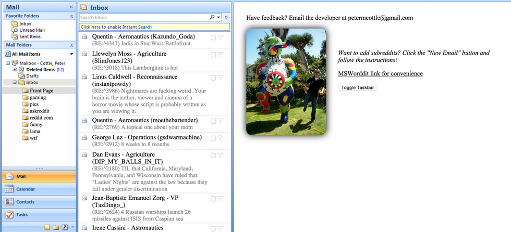The height and width of the screenshot is (232, 511).
Task: Click the pics folder icon
Action: [26, 105]
